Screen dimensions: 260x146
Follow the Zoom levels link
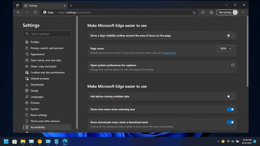click(170, 53)
